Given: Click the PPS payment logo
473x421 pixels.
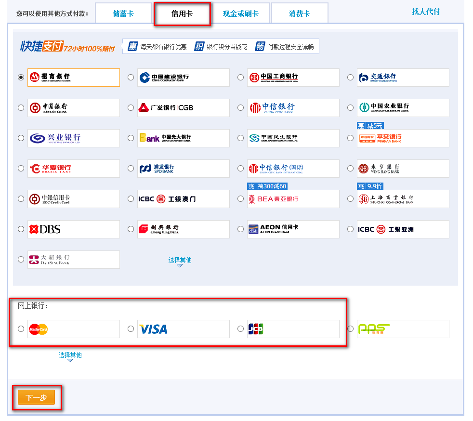Looking at the screenshot, I should coord(403,329).
